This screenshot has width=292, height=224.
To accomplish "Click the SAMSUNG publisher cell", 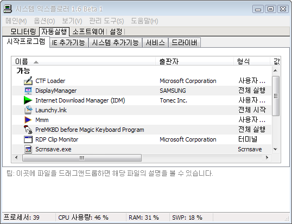I will tap(173, 91).
